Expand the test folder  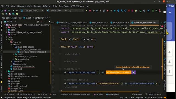(7, 71)
